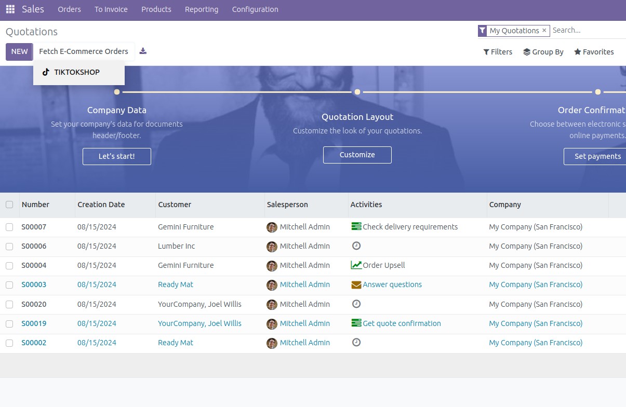Expand the Filters dropdown

pyautogui.click(x=498, y=52)
